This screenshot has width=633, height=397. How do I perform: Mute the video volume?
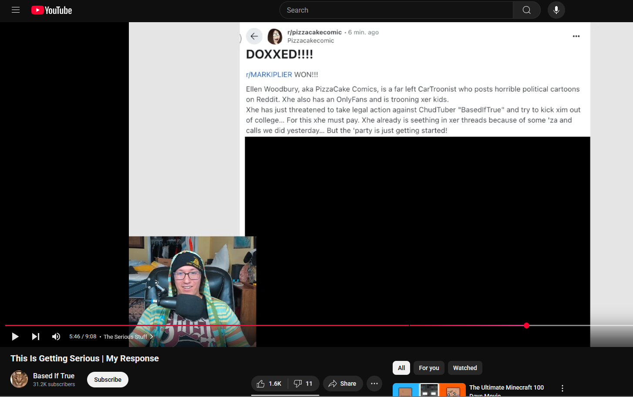pos(56,337)
